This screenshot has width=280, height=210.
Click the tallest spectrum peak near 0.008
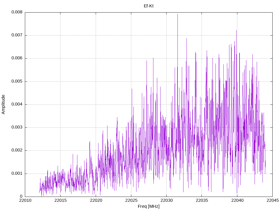(177, 14)
